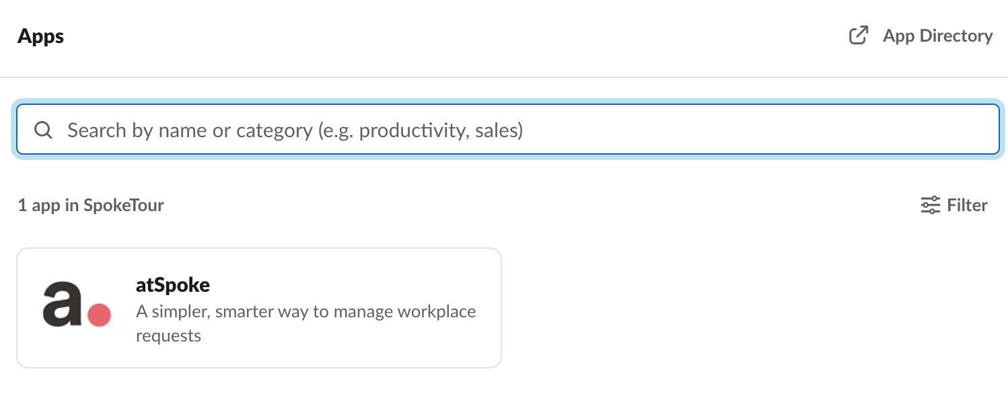Click the magnifying glass search icon
Image resolution: width=1008 pixels, height=394 pixels.
pyautogui.click(x=44, y=130)
